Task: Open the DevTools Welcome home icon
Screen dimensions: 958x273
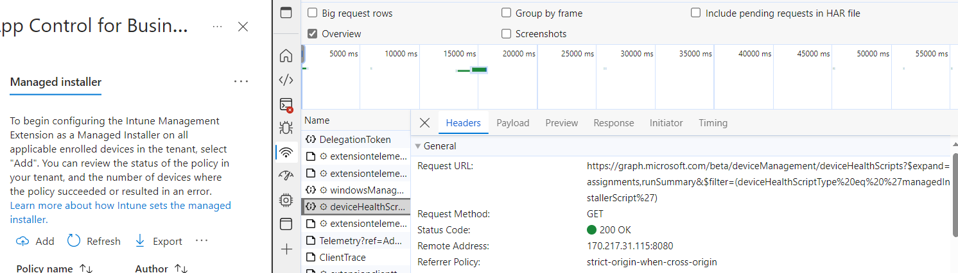Action: pos(286,56)
